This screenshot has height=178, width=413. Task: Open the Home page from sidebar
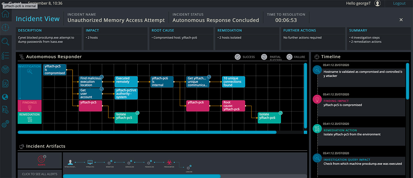coord(5,14)
